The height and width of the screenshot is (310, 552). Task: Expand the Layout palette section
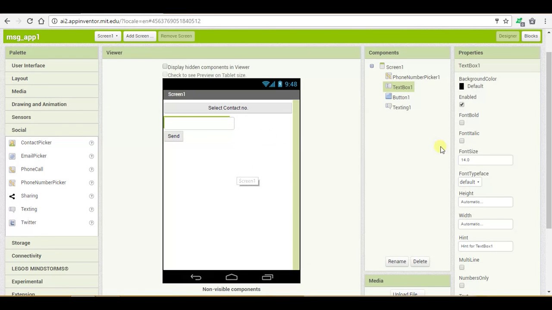(x=52, y=78)
